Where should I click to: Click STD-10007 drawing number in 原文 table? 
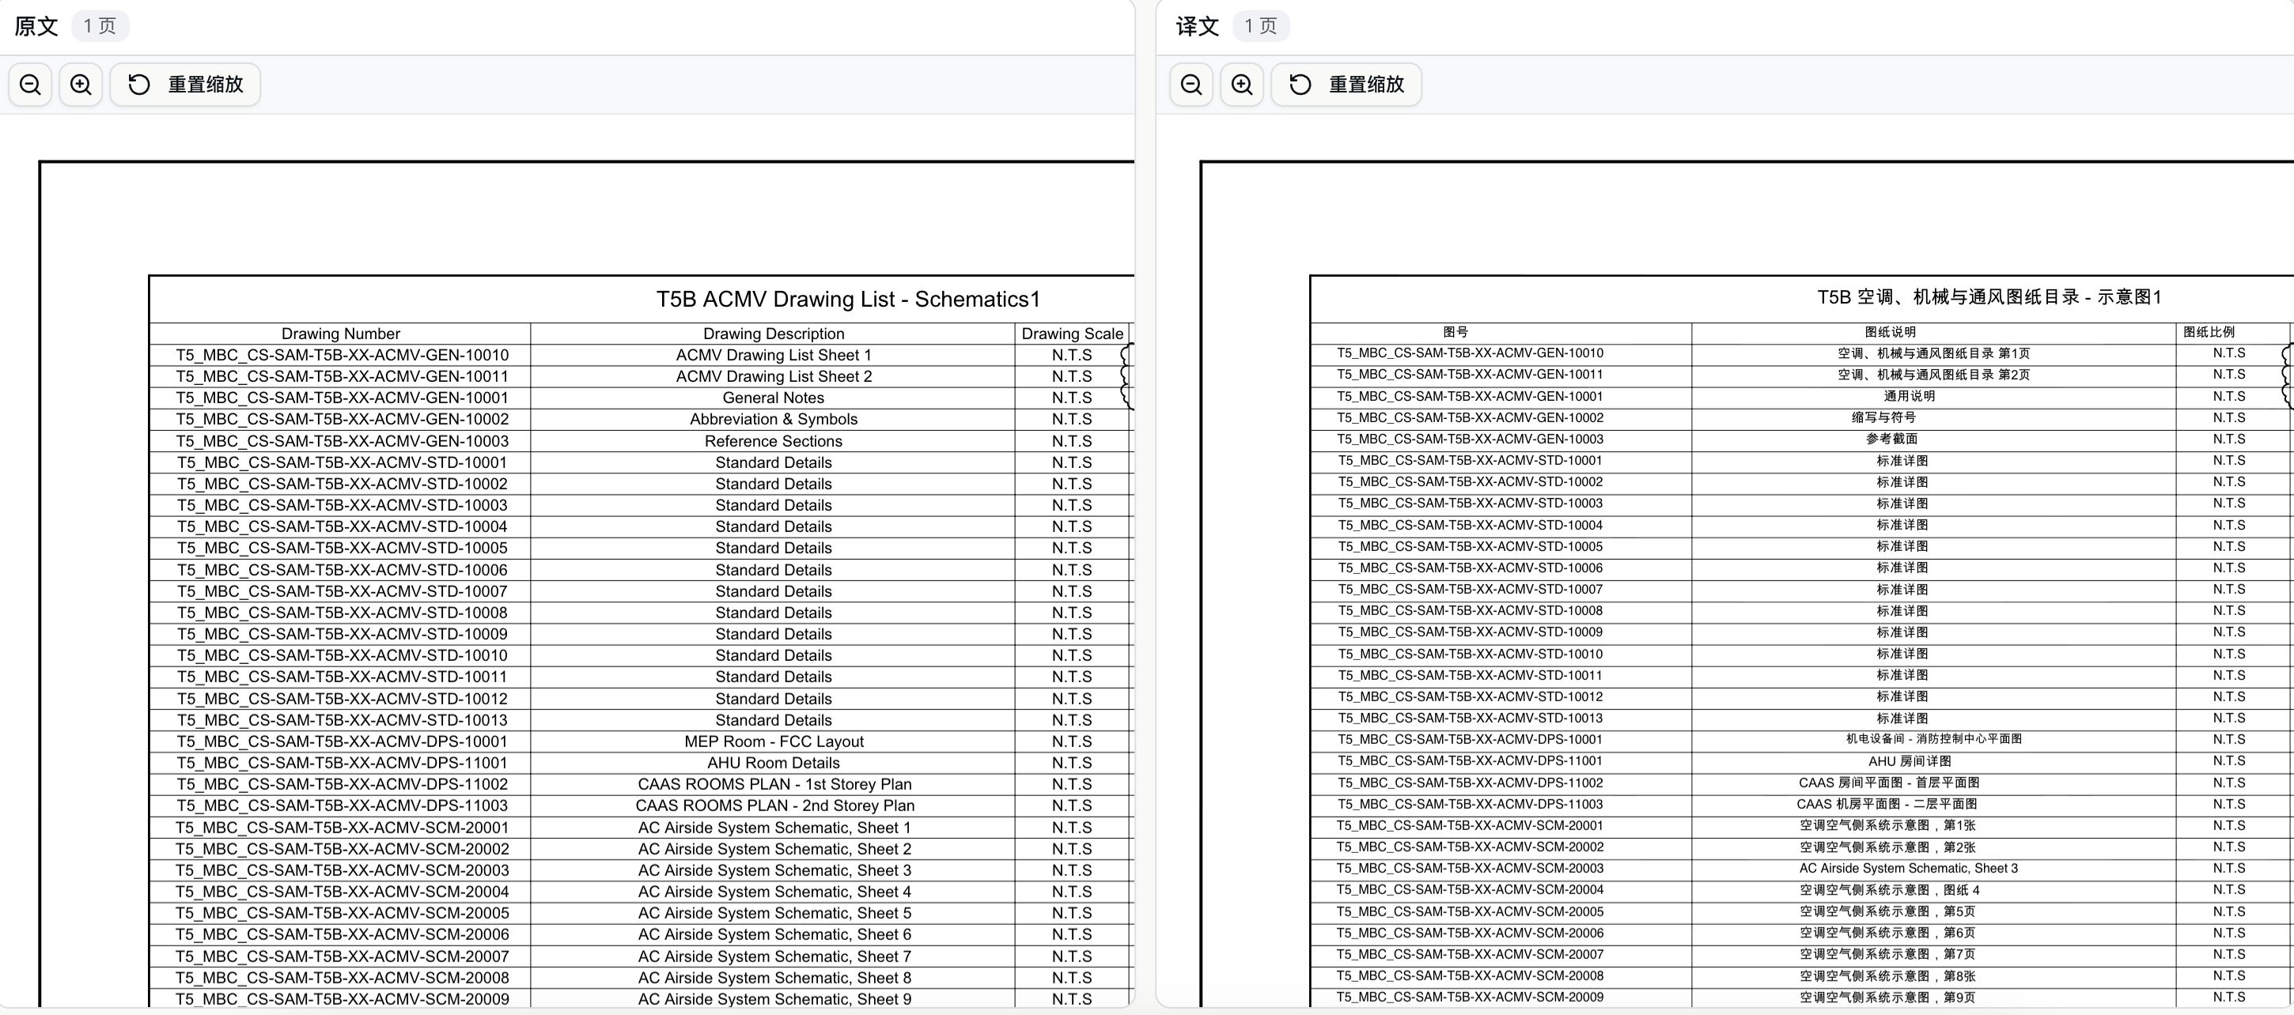point(342,591)
